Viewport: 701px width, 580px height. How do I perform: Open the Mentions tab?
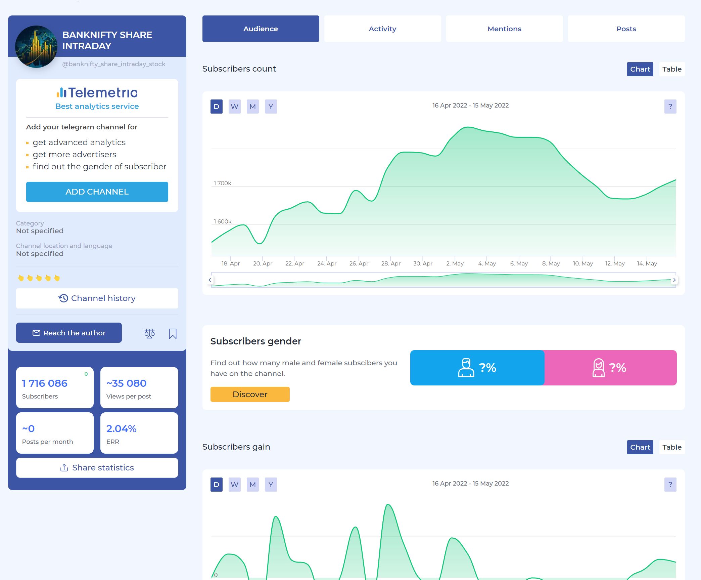(504, 29)
